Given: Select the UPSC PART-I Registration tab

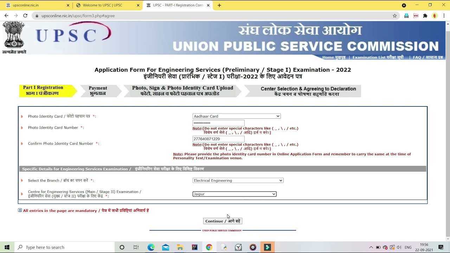Looking at the screenshot, I should click(x=178, y=5).
